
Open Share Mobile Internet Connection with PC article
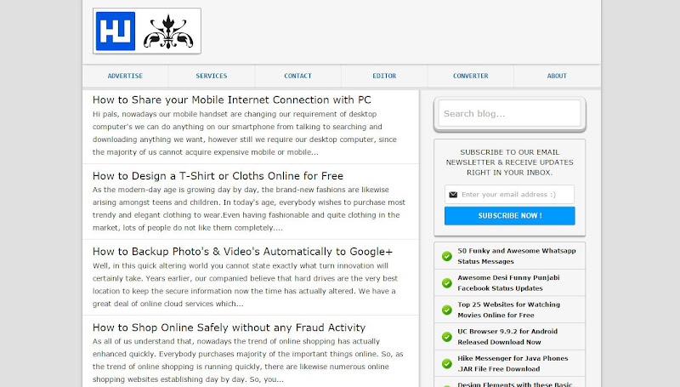pos(231,100)
